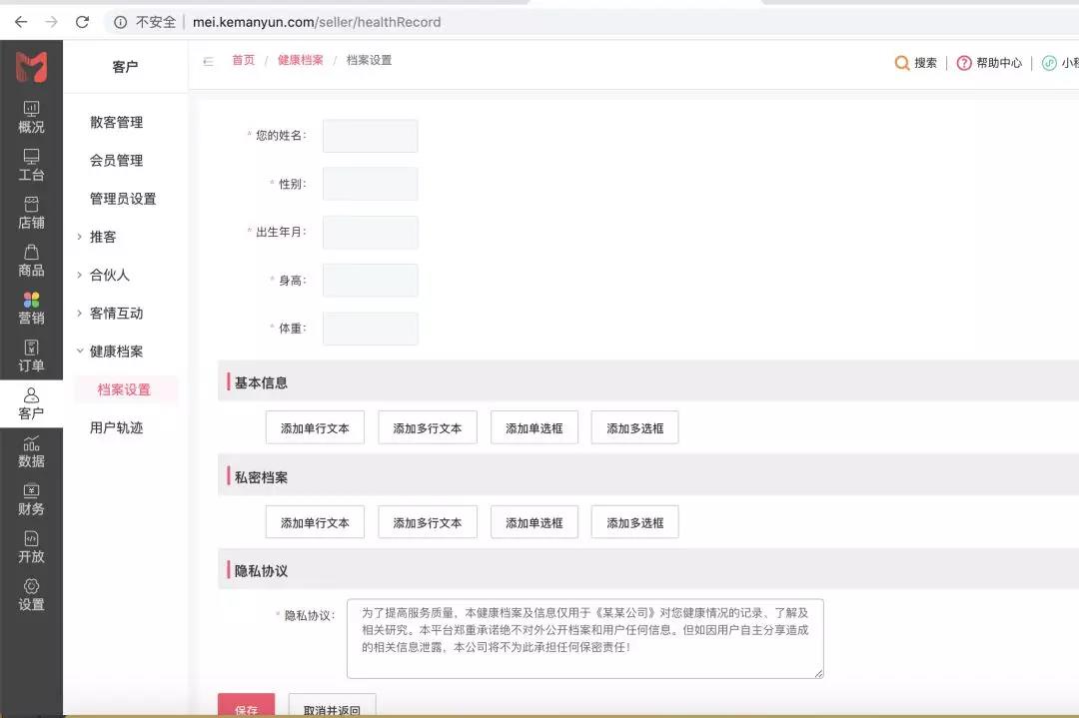1079x718 pixels.
Task: Click the 客户 sidebar heading
Action: pyautogui.click(x=125, y=67)
